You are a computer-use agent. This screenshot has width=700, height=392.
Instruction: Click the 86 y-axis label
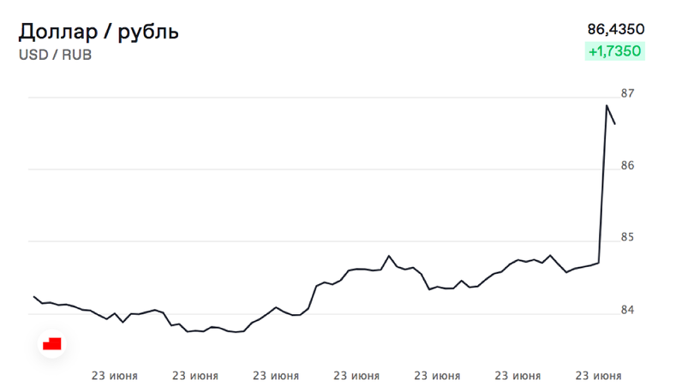627,165
